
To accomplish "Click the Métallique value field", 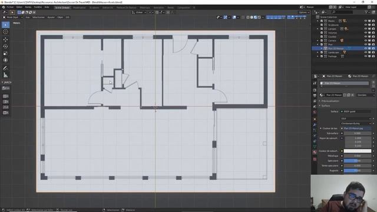I will click(358, 155).
